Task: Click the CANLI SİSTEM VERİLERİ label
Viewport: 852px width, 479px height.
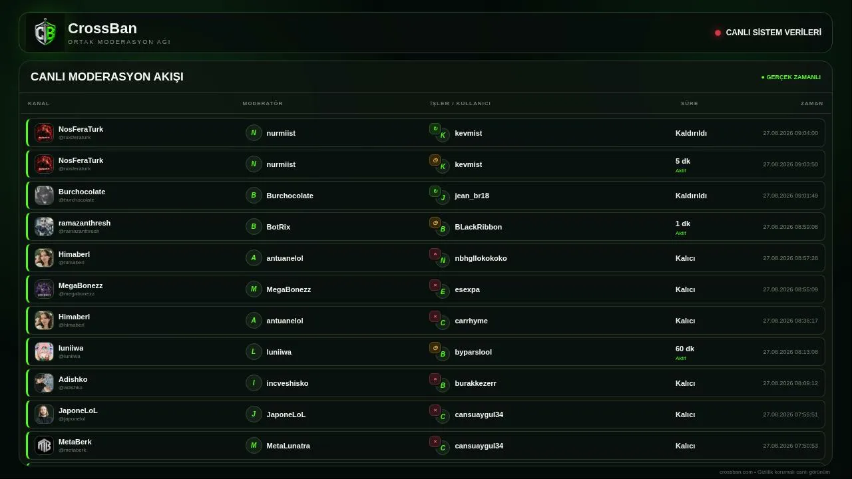Action: coord(773,33)
